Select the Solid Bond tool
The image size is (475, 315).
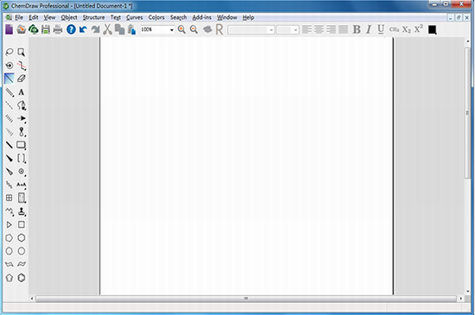click(9, 79)
